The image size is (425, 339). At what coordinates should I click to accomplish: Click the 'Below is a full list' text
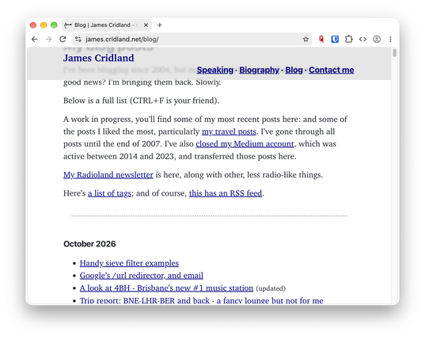(x=141, y=101)
